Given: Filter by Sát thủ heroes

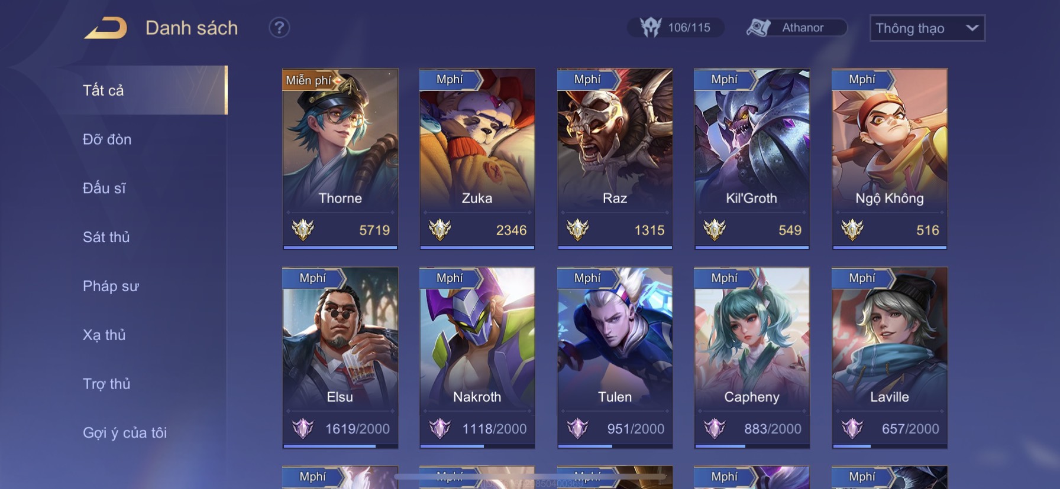Looking at the screenshot, I should click(x=106, y=237).
